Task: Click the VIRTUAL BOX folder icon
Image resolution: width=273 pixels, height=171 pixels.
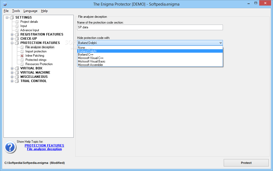Action: 17,68
